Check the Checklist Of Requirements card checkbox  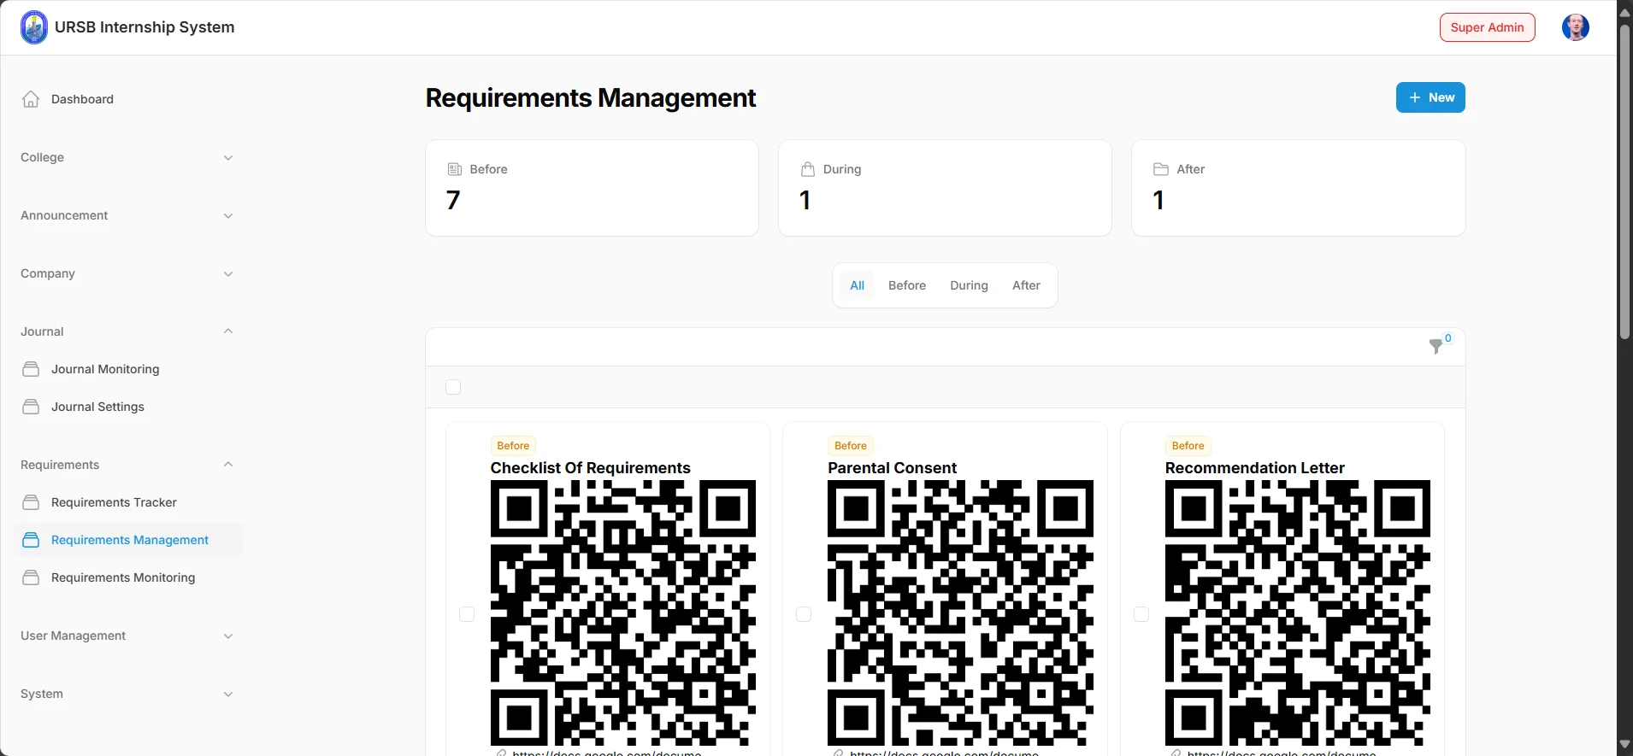tap(467, 614)
